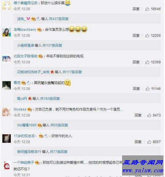Like 青觉's comment with 11146 likes
Image resolution: width=165 pixels, height=177 pixels.
(x=147, y=89)
